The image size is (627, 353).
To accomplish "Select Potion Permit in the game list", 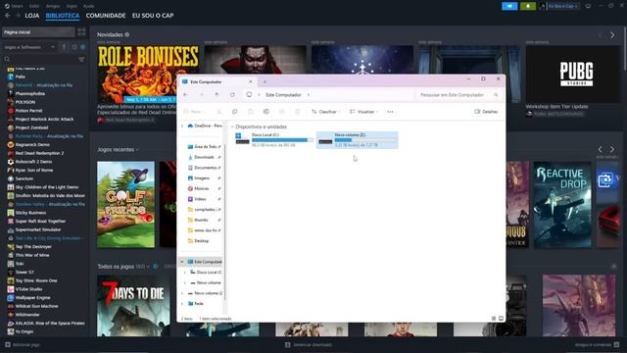I will [28, 111].
